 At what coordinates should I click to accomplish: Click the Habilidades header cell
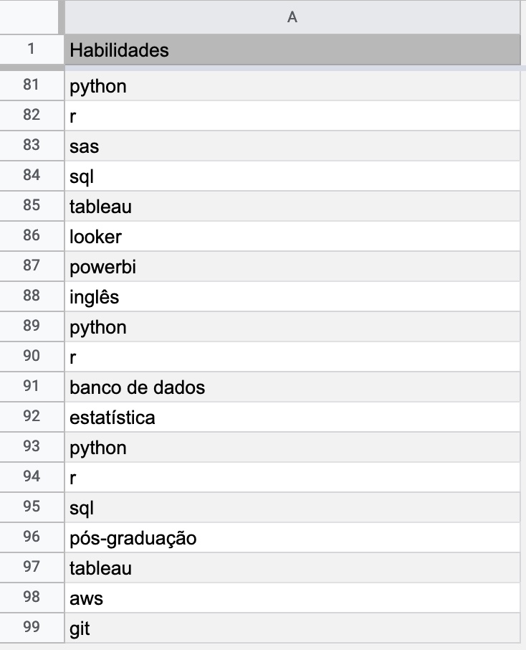pyautogui.click(x=292, y=50)
